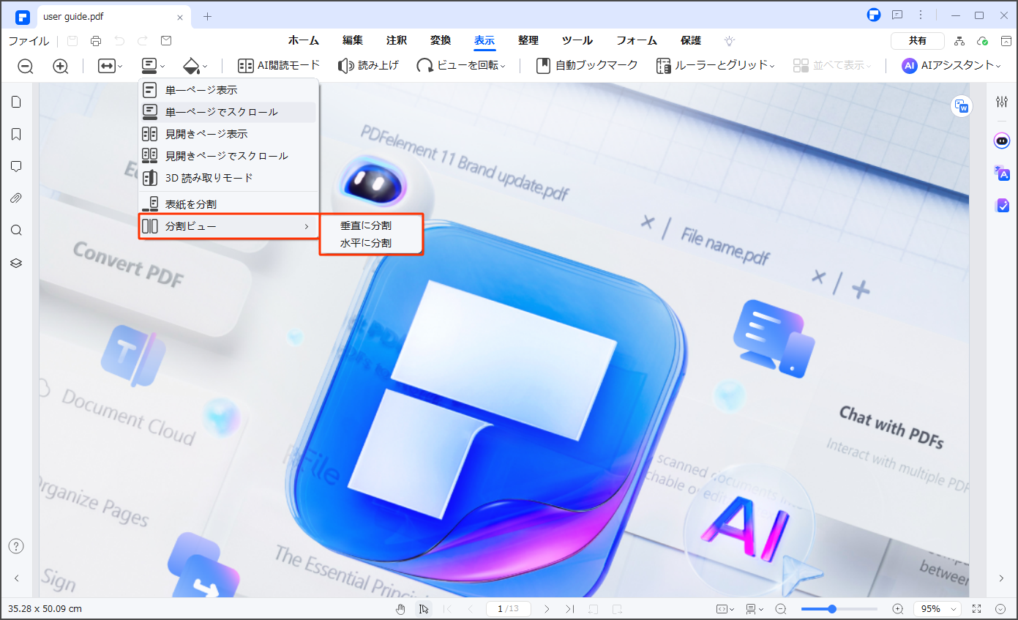The image size is (1018, 620).
Task: Click the lightbulb tips icon
Action: (730, 41)
